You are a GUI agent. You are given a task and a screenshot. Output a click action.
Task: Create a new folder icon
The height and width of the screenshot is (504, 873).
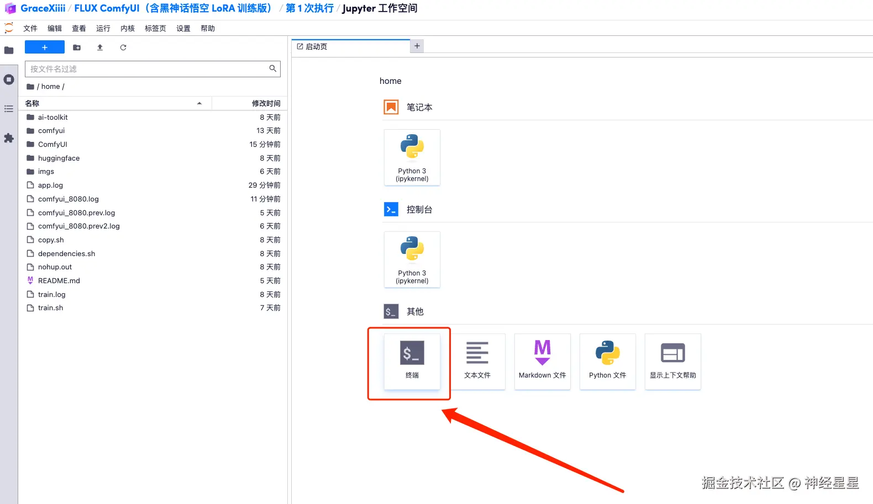click(77, 47)
